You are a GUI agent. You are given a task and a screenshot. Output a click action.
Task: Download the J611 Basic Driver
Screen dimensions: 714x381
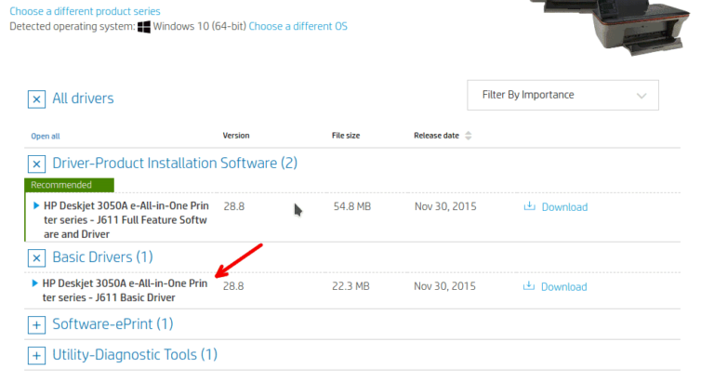tap(563, 287)
